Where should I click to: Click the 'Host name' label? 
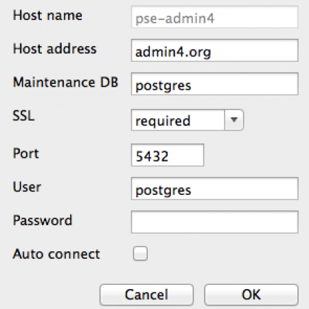pos(47,16)
